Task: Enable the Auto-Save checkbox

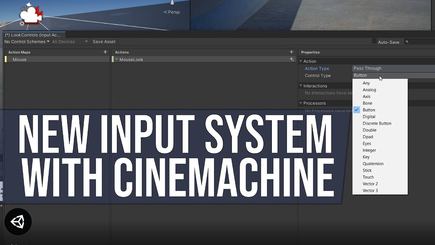Action: 373,41
